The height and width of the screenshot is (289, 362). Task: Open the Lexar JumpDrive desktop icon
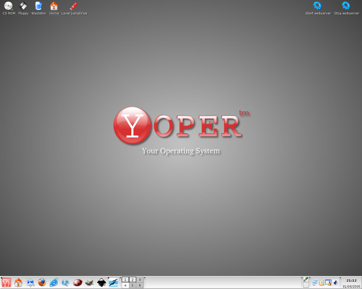[74, 8]
